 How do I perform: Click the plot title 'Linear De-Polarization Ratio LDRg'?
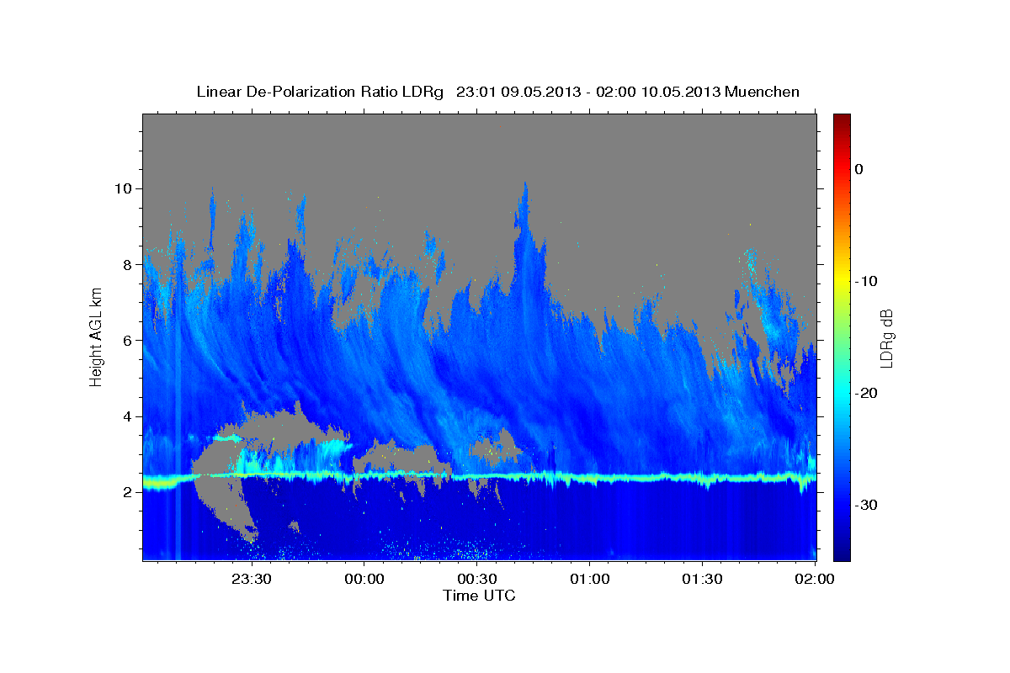click(x=319, y=92)
